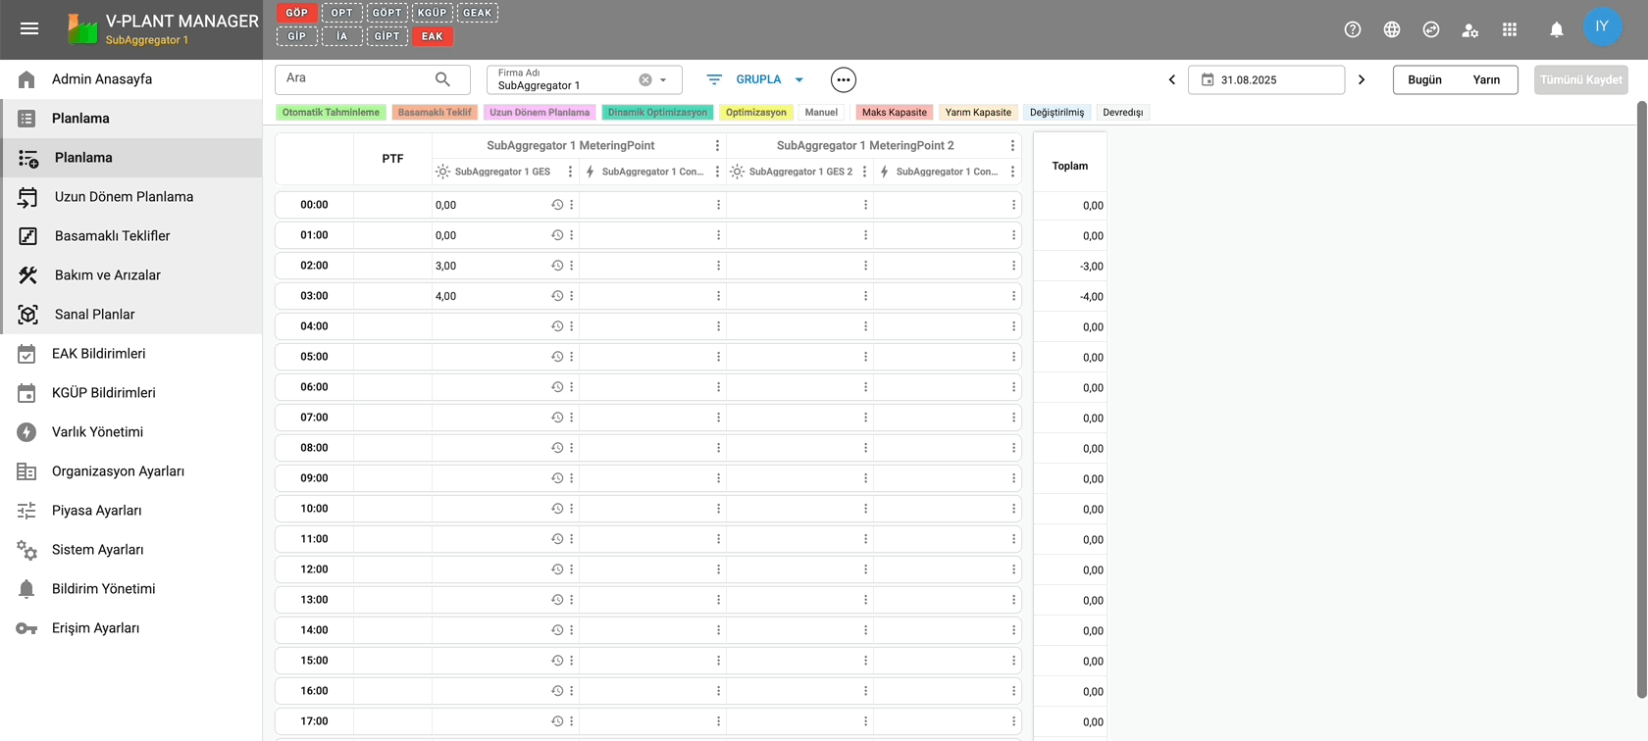The width and height of the screenshot is (1648, 741).
Task: Click the history icon in the 00:00 row
Action: (x=557, y=205)
